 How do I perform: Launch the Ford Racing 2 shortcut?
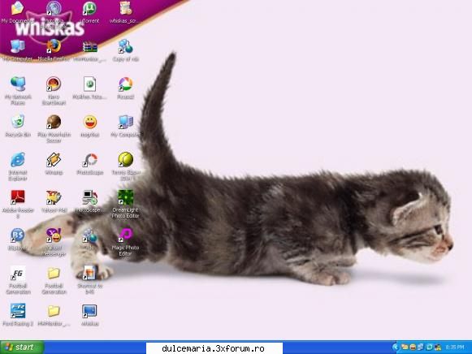[x=17, y=311]
